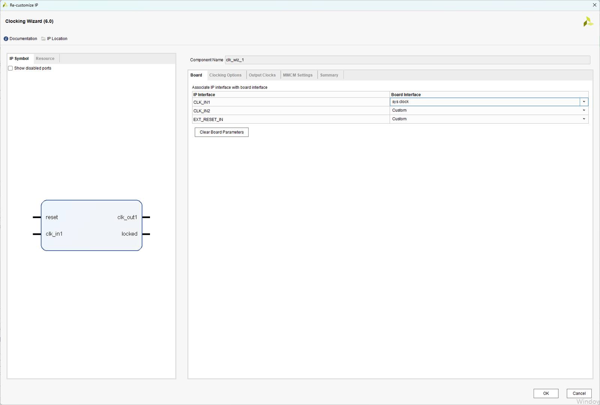The height and width of the screenshot is (405, 600).
Task: Click the clk_out1 port on IP symbol
Action: (x=127, y=217)
